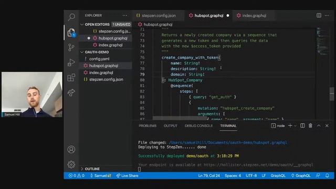336x189 pixels.
Task: Open the new terminal launch profile dropdown
Action: point(295,126)
